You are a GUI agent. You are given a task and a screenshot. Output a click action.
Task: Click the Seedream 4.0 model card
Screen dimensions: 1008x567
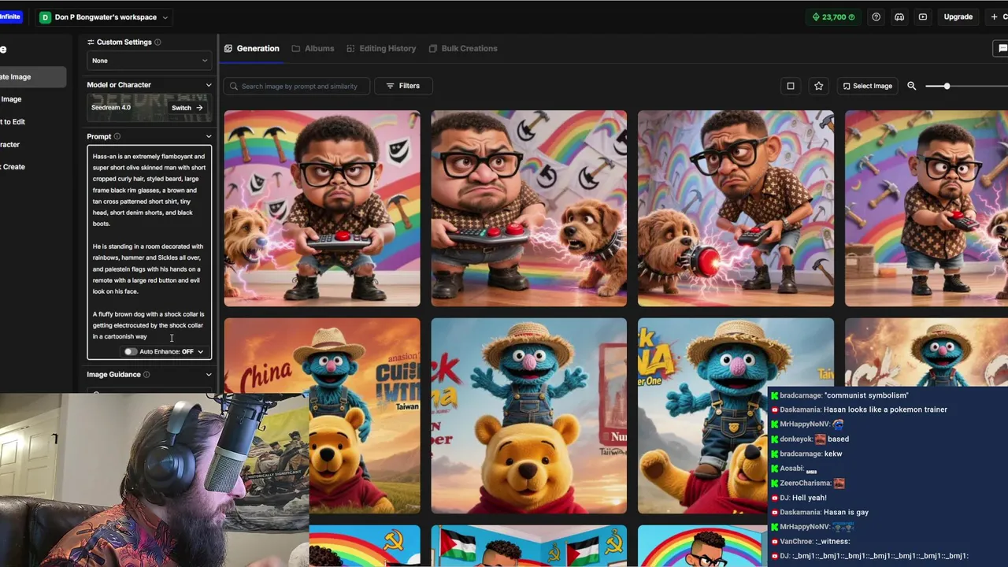point(149,108)
